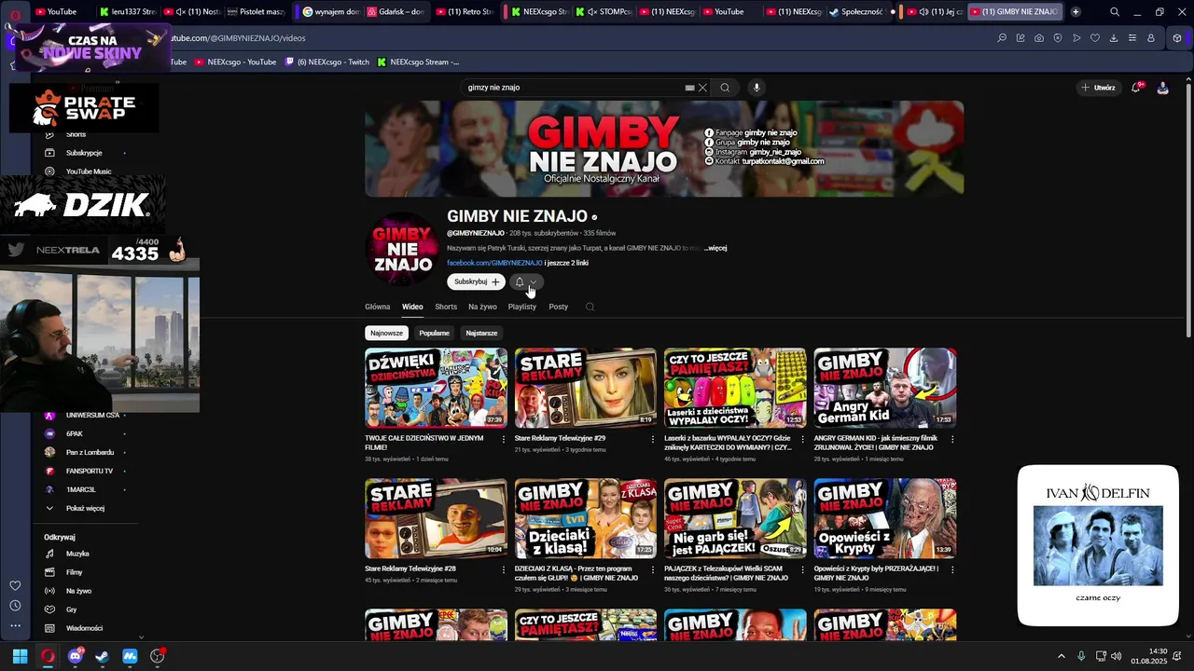Viewport: 1194px width, 671px height.
Task: Open the edit note icon in the address bar
Action: [1020, 38]
